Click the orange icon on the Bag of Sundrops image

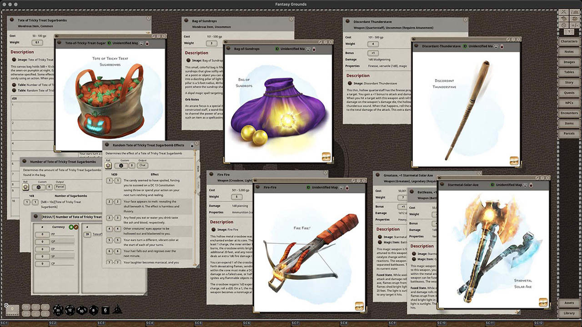[x=326, y=156]
